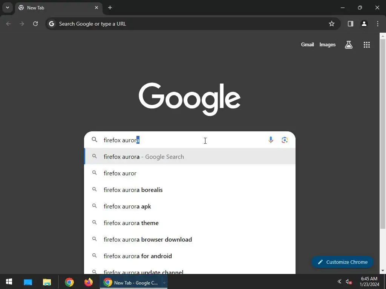
Task: Open the taskbar clock and date
Action: 369,281
